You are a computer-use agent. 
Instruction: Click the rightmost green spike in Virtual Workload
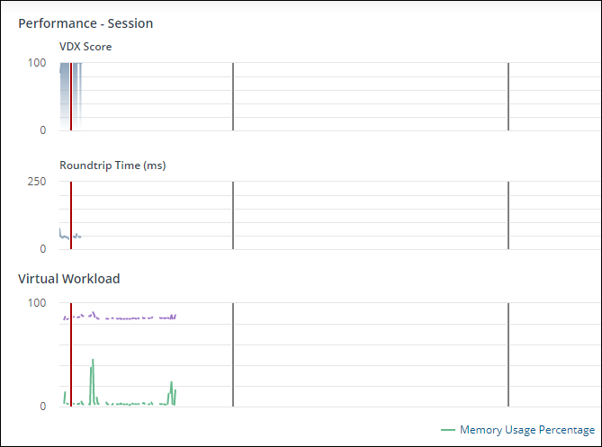(171, 389)
